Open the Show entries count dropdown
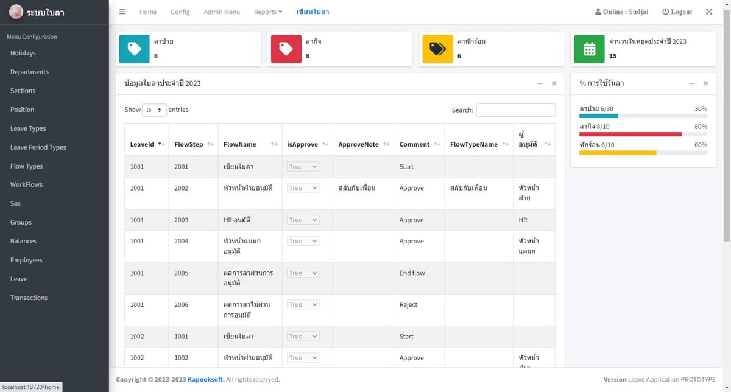Screen dimensions: 731x392 tap(154, 110)
